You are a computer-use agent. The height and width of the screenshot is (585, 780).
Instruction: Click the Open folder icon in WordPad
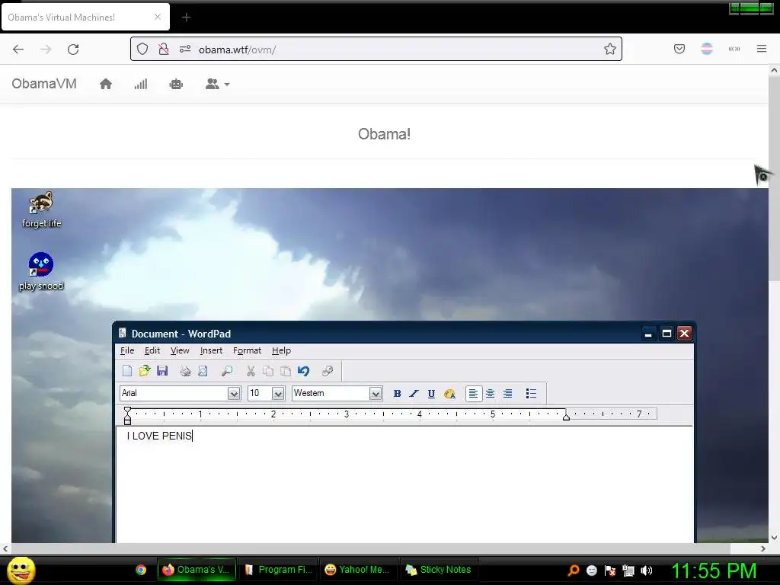pos(145,371)
